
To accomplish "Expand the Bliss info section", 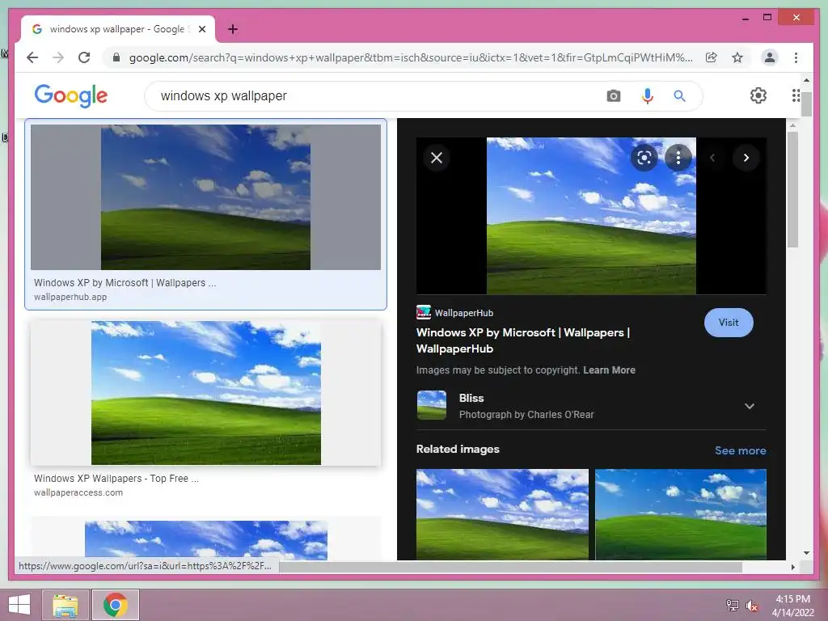I will [x=750, y=406].
